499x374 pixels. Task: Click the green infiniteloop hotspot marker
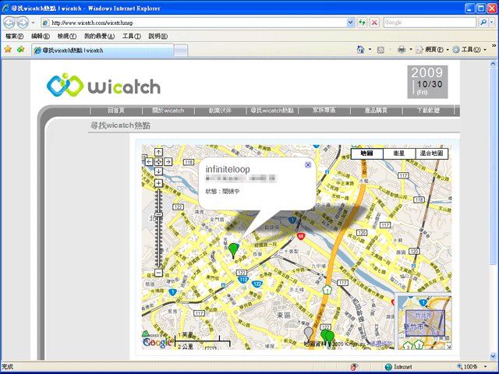pos(234,250)
